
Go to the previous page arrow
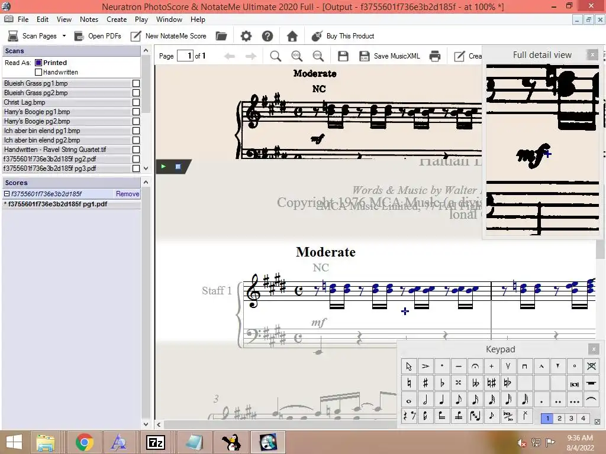click(x=230, y=56)
